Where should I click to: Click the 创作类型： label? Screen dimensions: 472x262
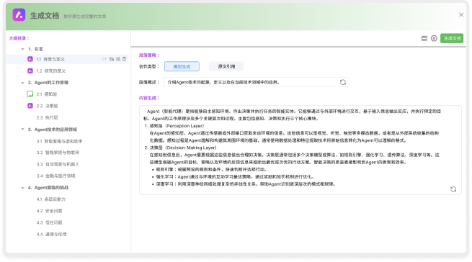pyautogui.click(x=149, y=66)
